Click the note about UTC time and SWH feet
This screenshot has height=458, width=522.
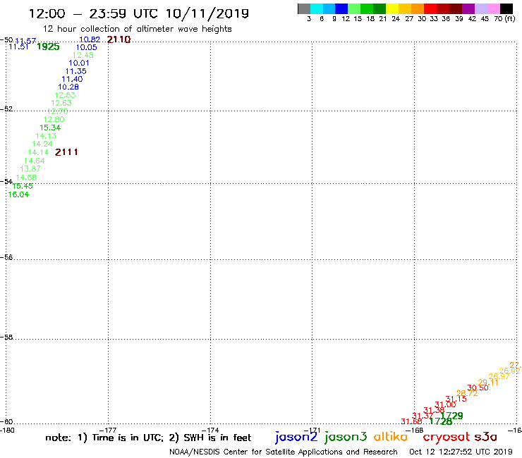point(148,438)
